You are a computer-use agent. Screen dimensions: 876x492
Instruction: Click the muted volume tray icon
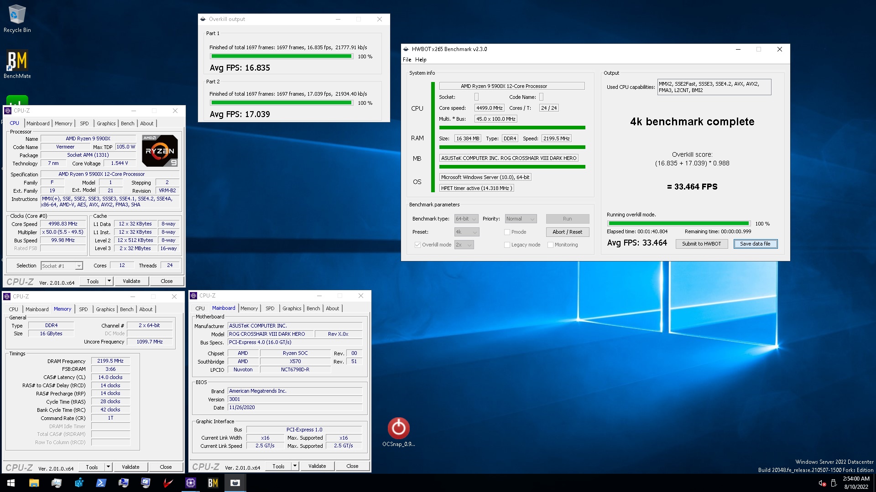tap(822, 483)
